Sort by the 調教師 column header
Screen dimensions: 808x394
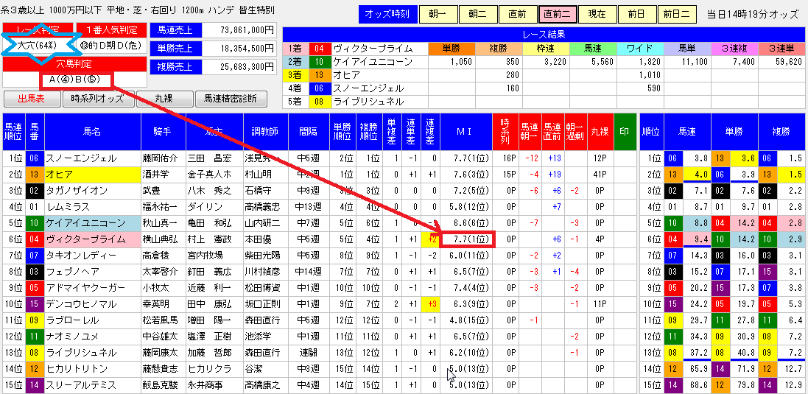(x=265, y=132)
